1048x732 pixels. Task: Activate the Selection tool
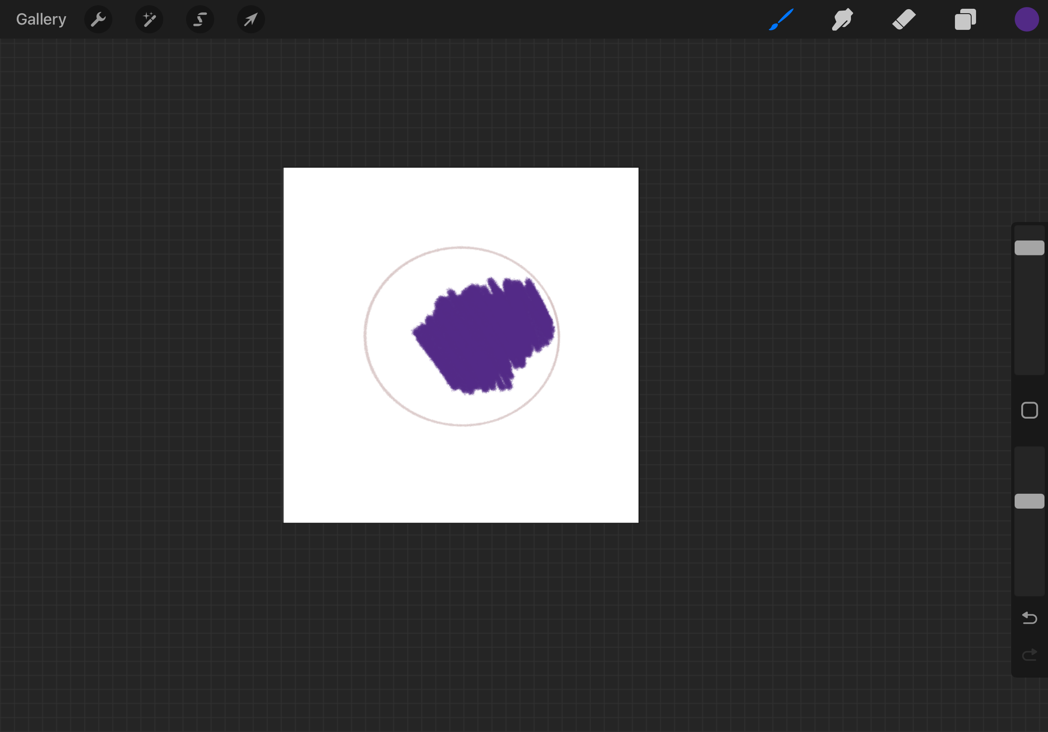200,20
